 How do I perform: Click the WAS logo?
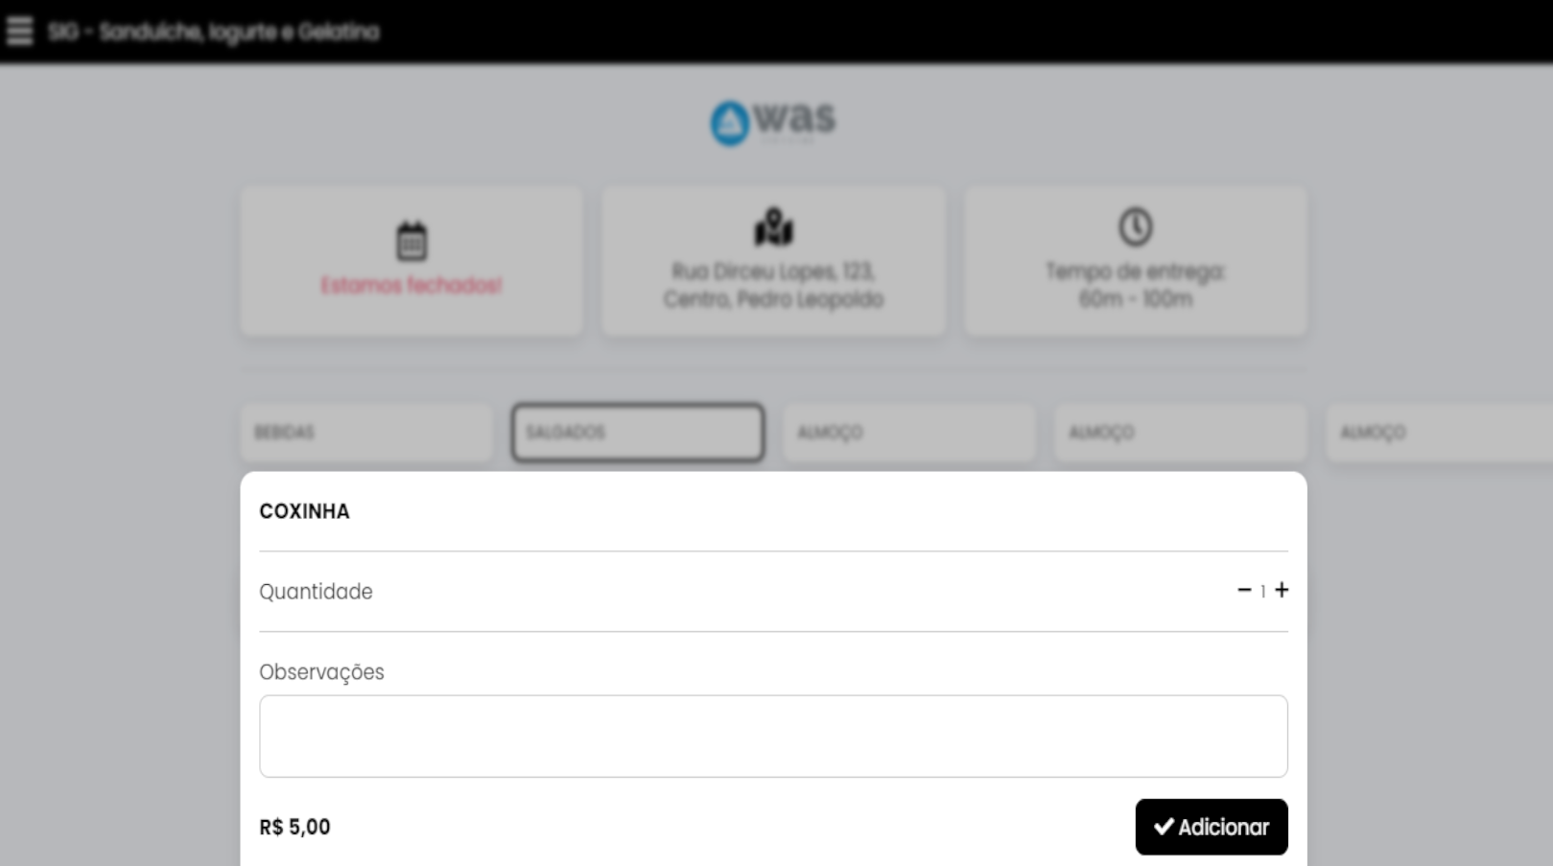pos(773,123)
